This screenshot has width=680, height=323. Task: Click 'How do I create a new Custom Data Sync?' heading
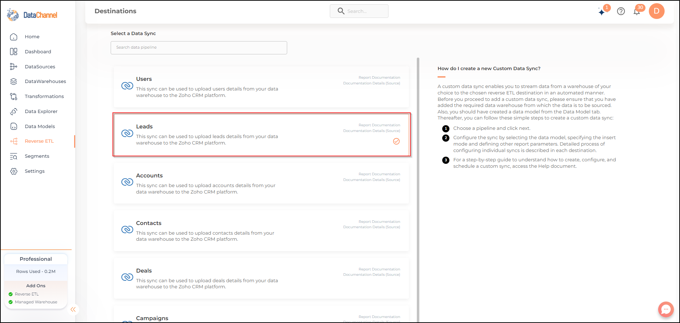coord(489,69)
